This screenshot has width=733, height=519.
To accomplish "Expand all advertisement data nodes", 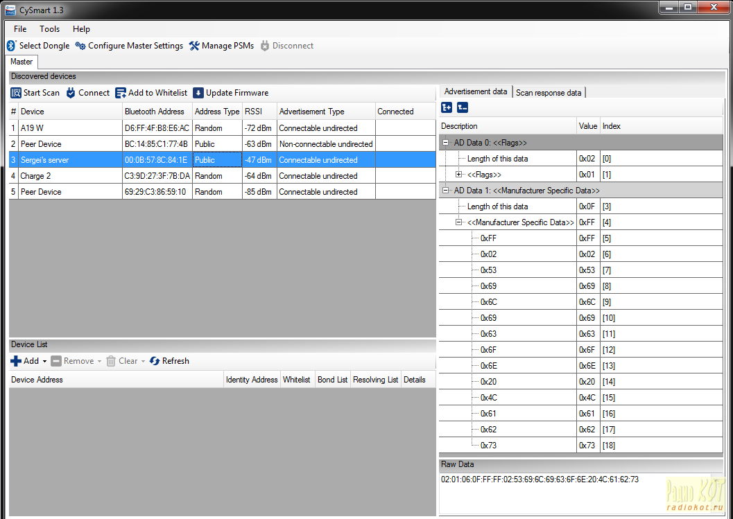I will pos(447,107).
